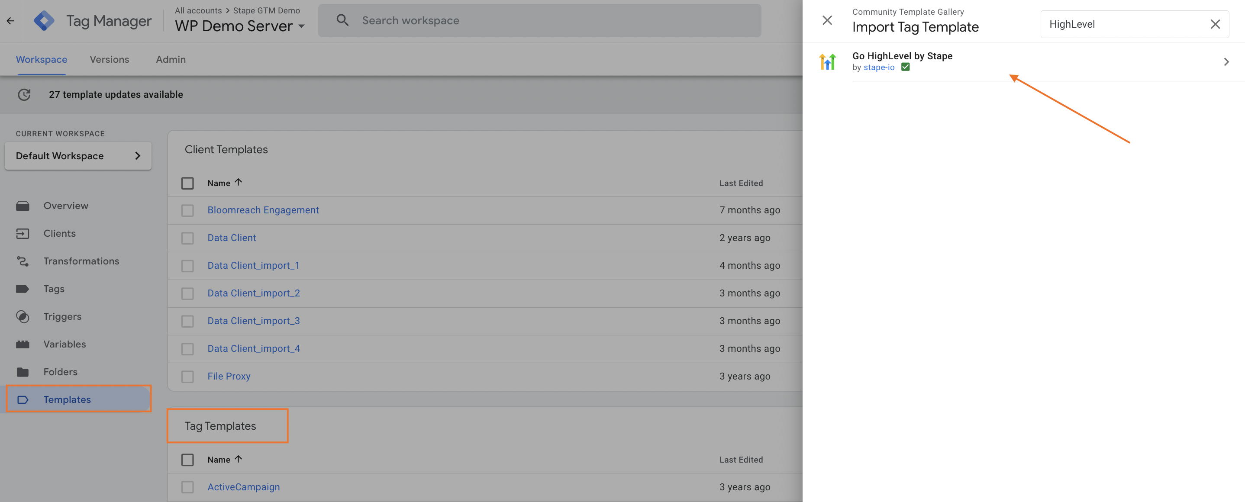Open the Data Client template

(x=232, y=238)
